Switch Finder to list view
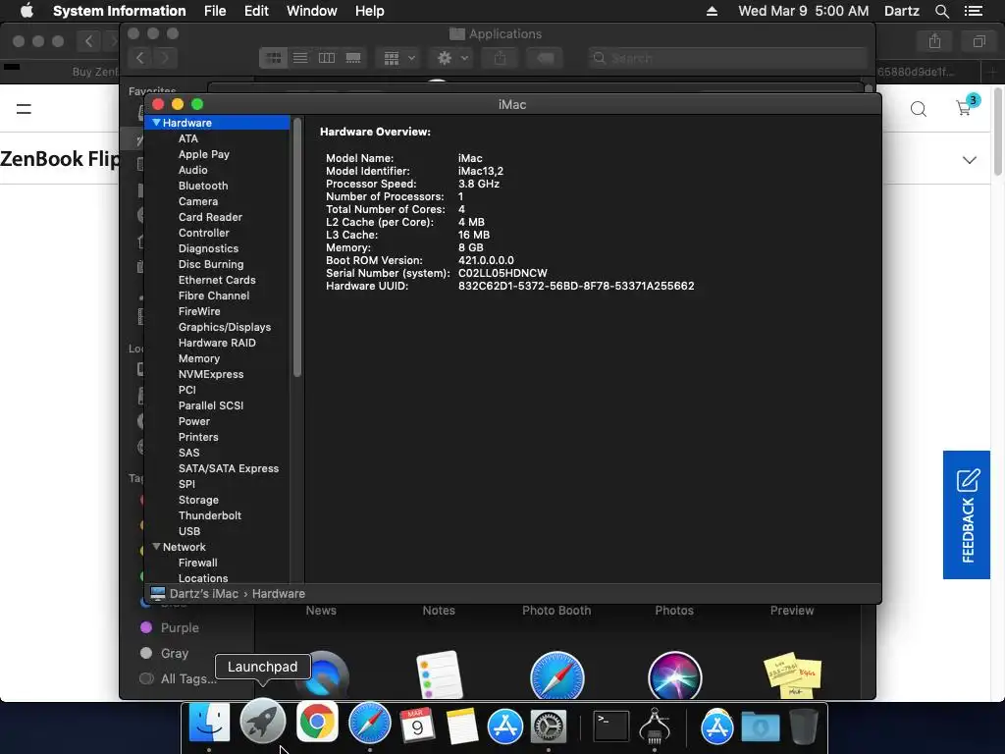The height and width of the screenshot is (754, 1005). click(300, 58)
